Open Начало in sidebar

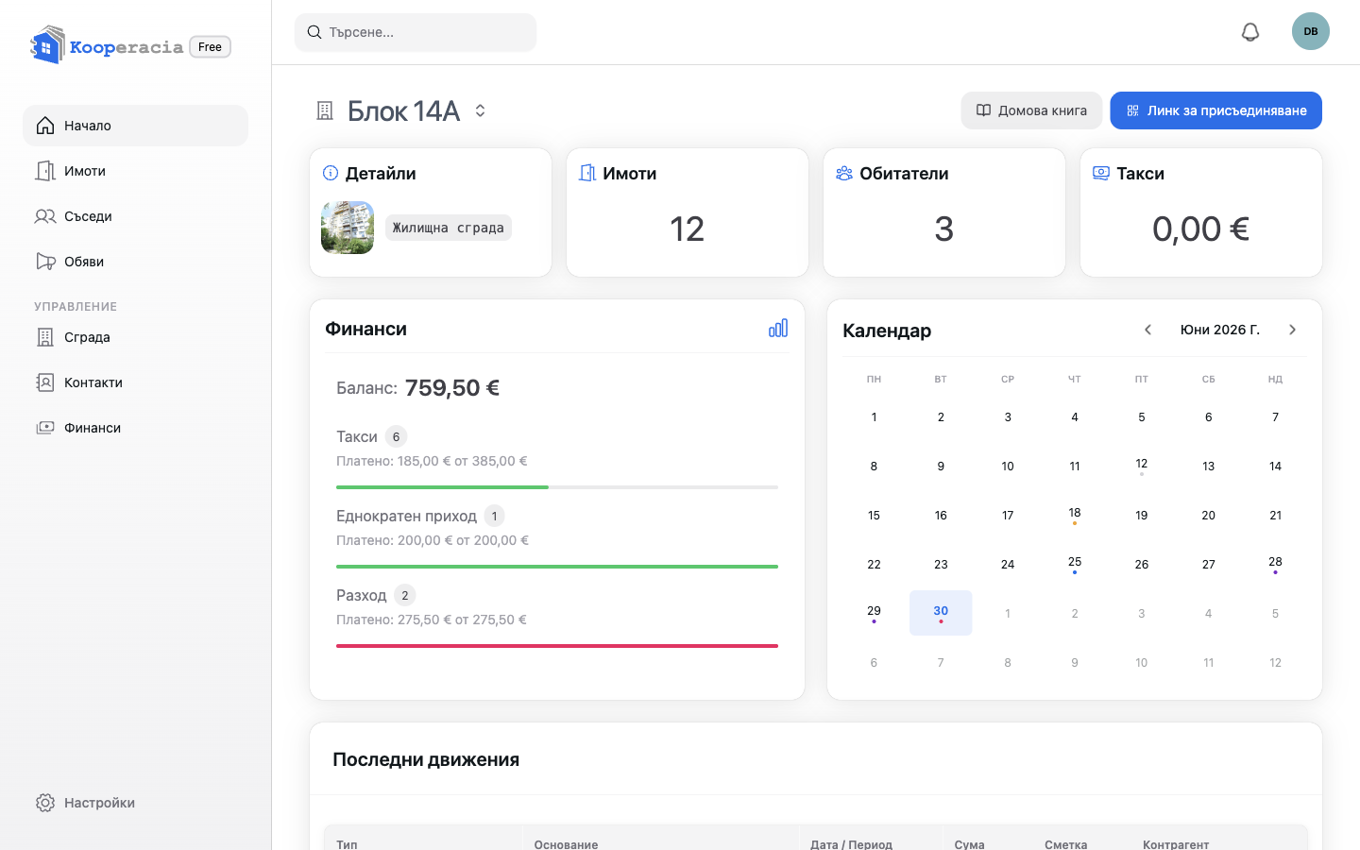135,126
